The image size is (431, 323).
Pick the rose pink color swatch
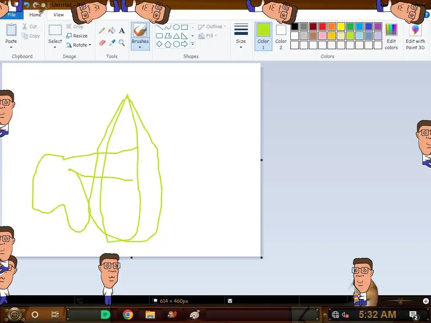pyautogui.click(x=322, y=36)
